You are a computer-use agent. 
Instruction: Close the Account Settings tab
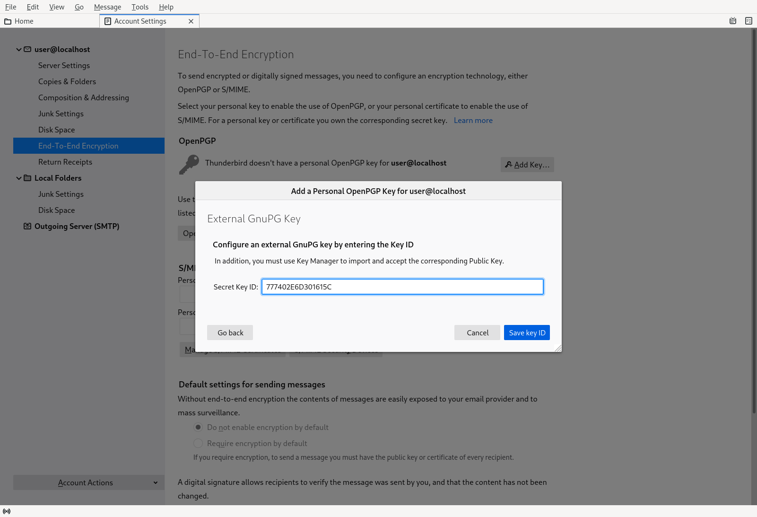pos(191,21)
